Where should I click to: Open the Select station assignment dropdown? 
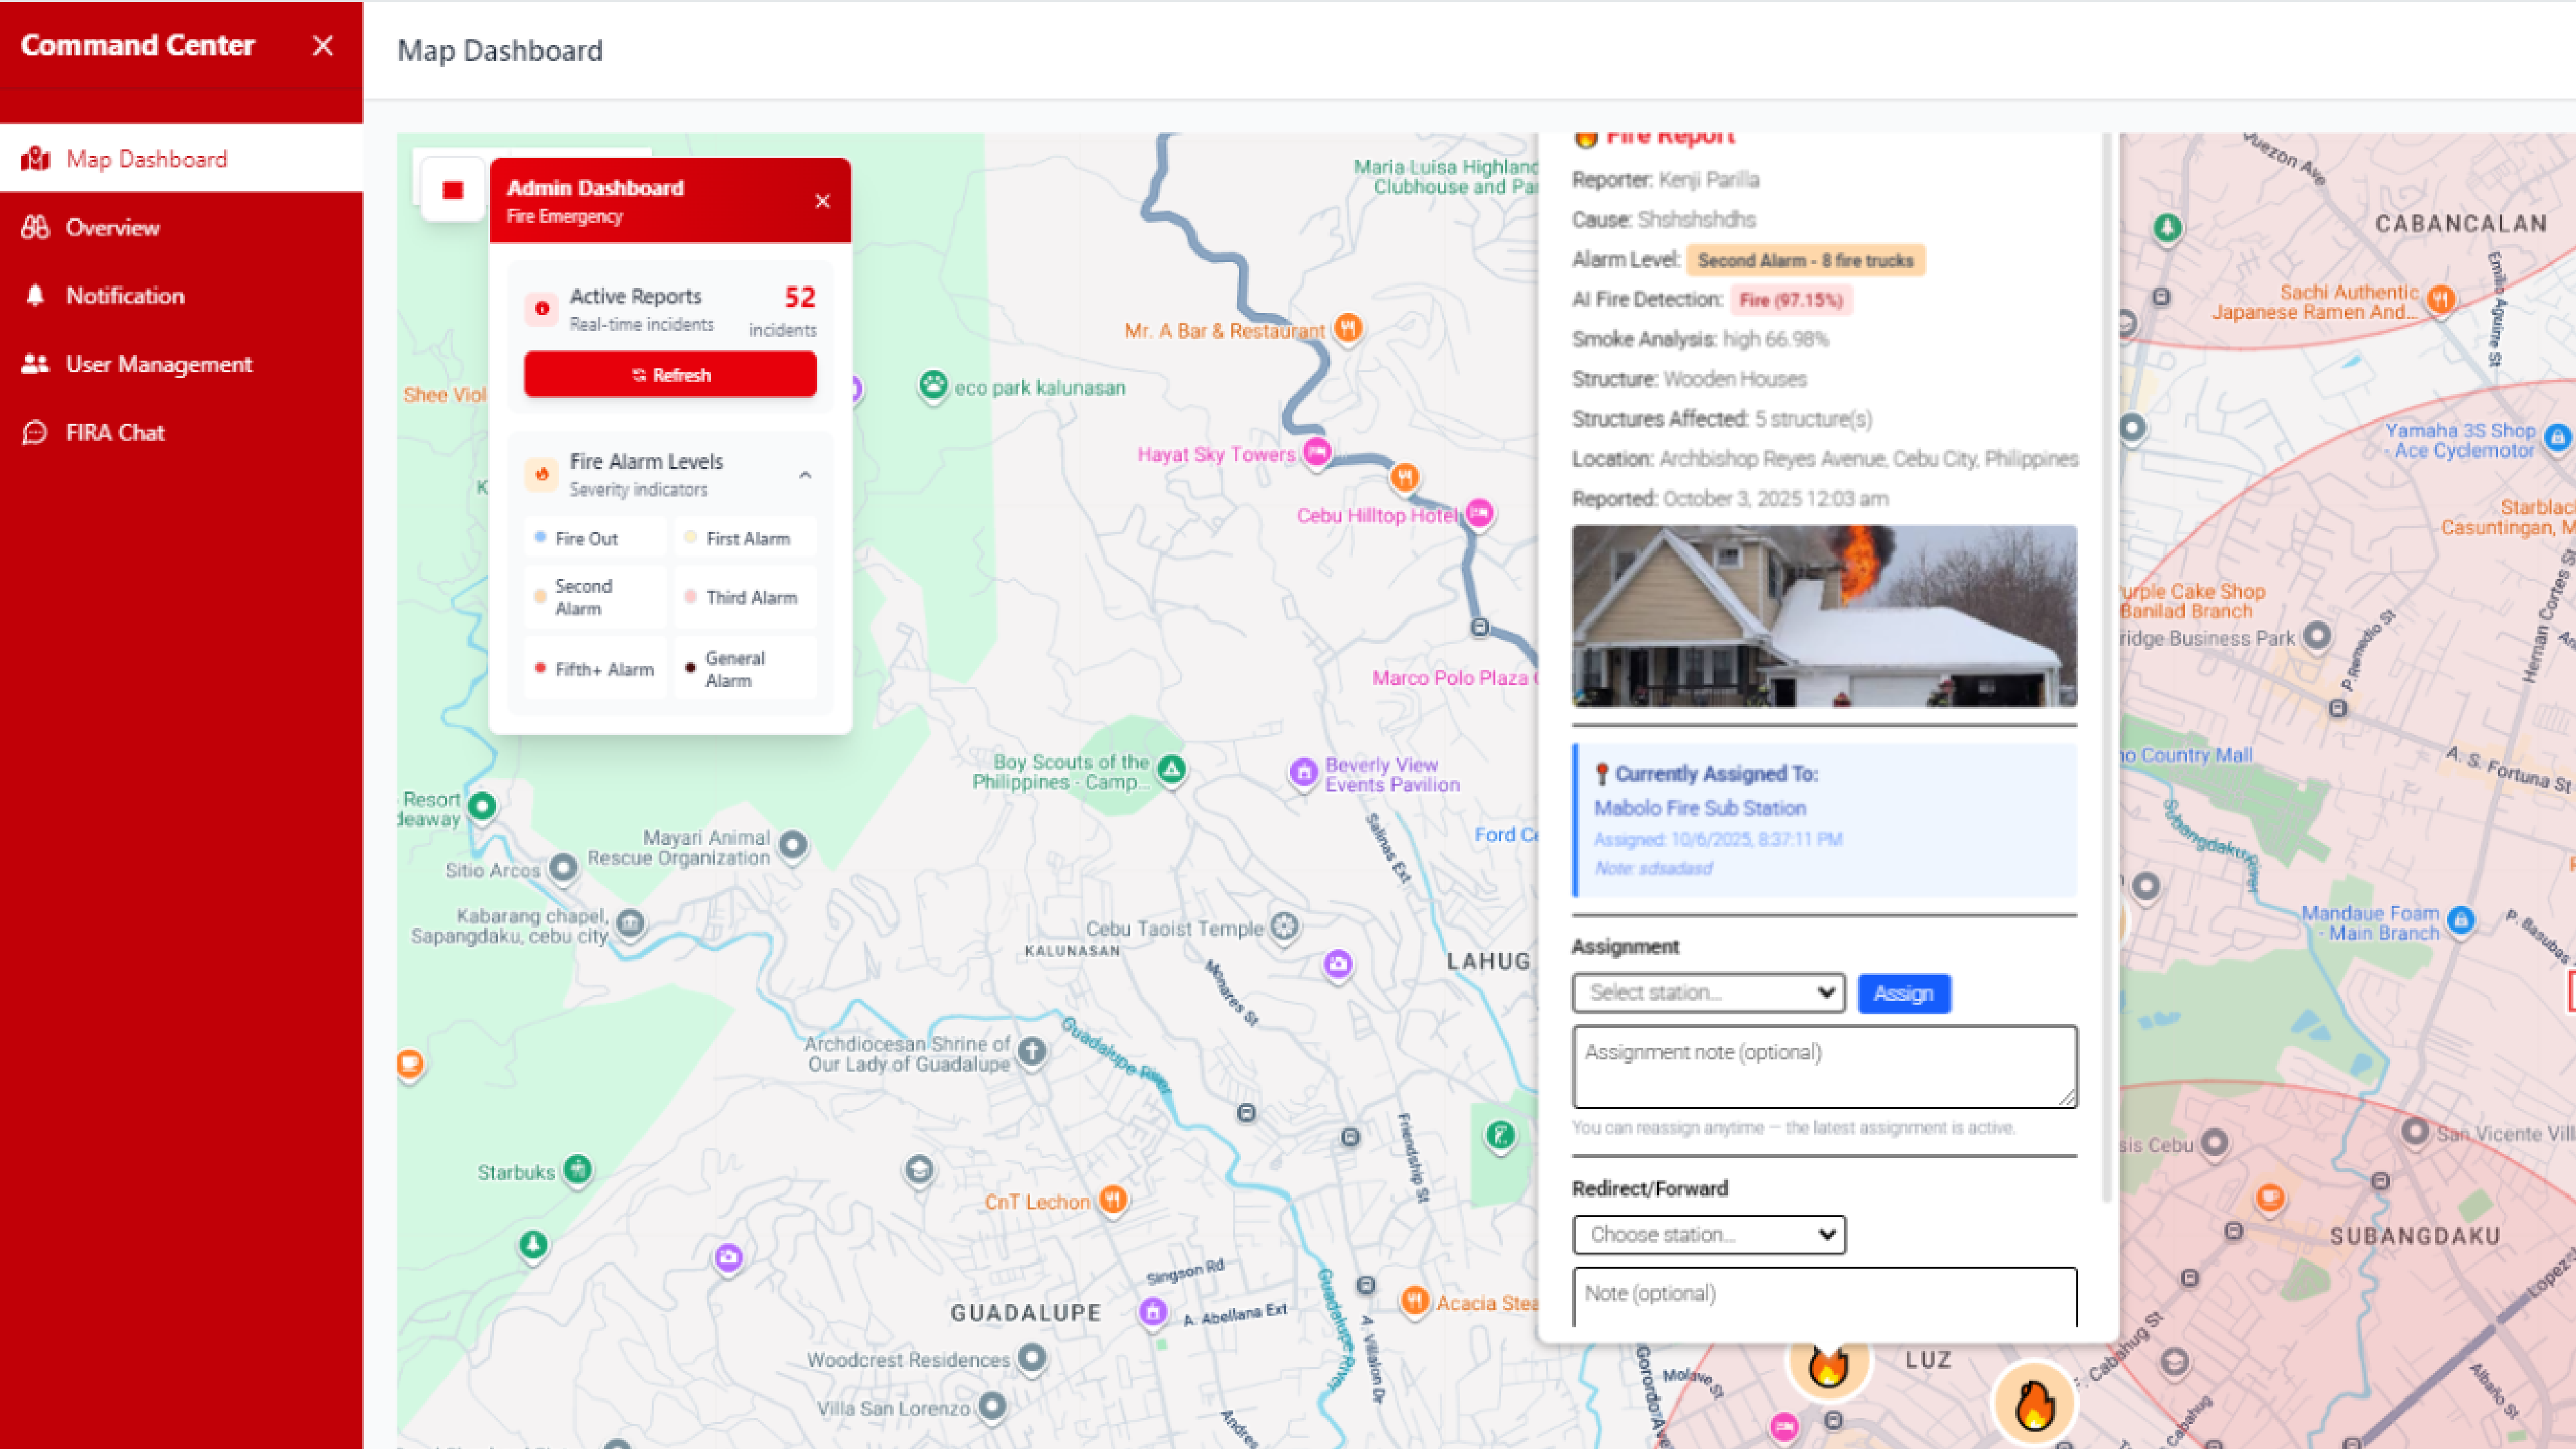click(x=1708, y=993)
